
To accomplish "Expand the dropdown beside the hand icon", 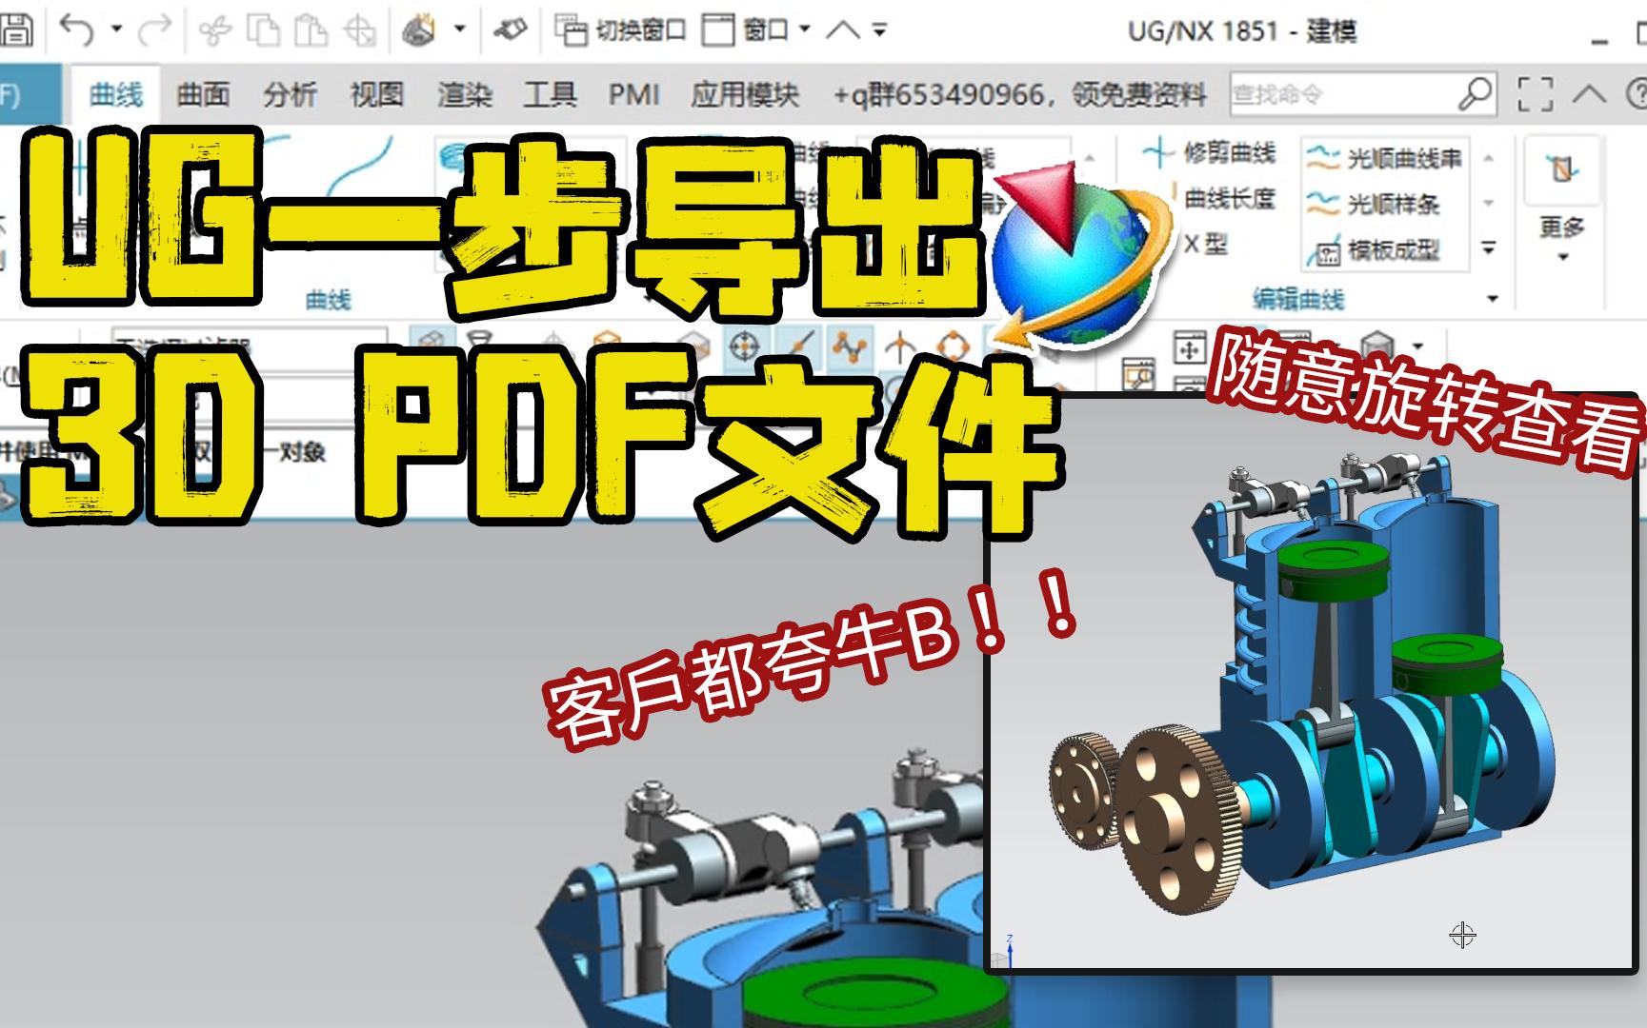I will (x=460, y=30).
